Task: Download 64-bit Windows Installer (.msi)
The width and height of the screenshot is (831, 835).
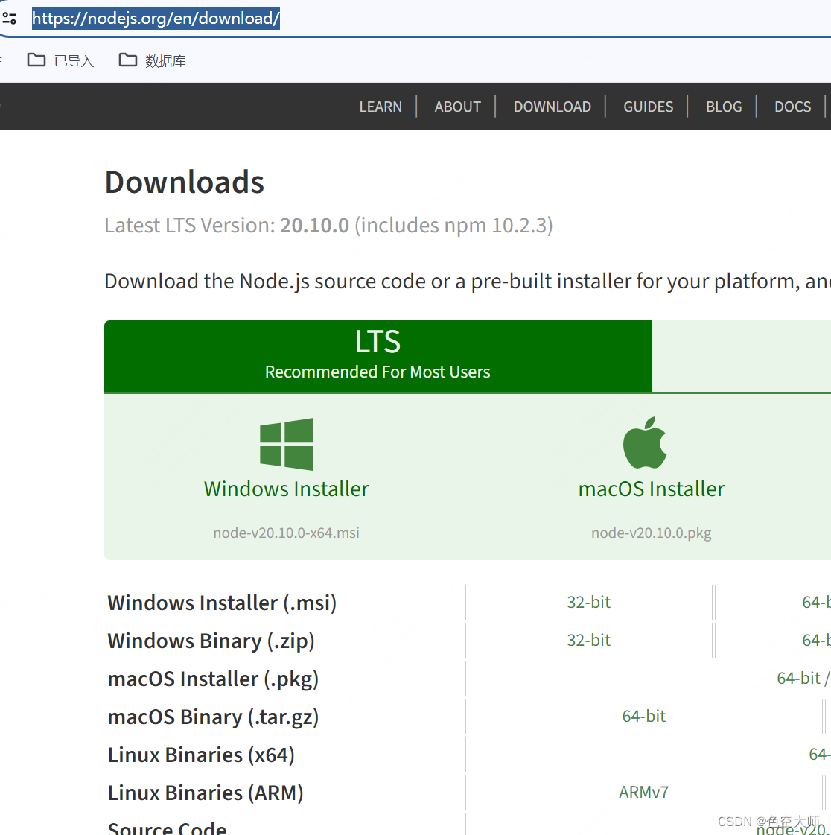Action: click(773, 603)
